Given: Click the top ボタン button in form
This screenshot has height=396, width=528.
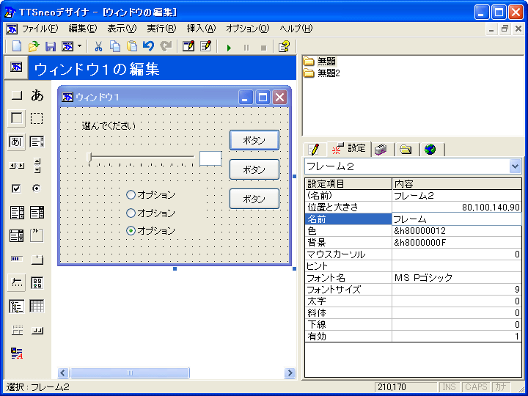Looking at the screenshot, I should 254,140.
